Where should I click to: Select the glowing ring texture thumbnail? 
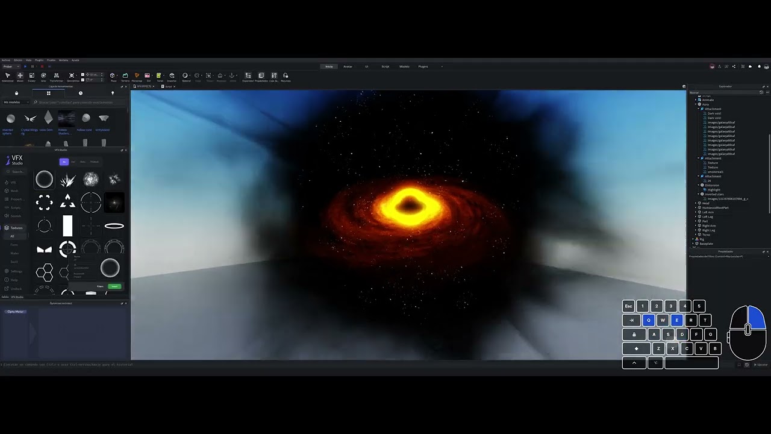pyautogui.click(x=44, y=180)
